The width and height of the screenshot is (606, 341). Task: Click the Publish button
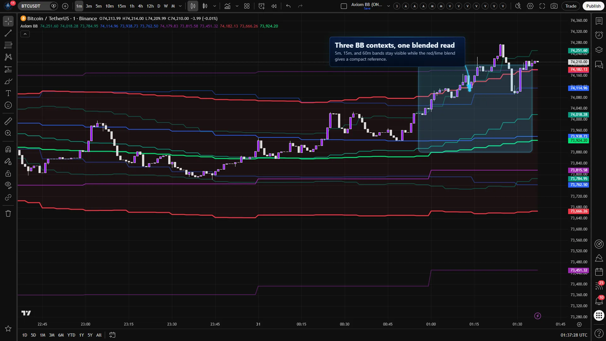pos(593,6)
